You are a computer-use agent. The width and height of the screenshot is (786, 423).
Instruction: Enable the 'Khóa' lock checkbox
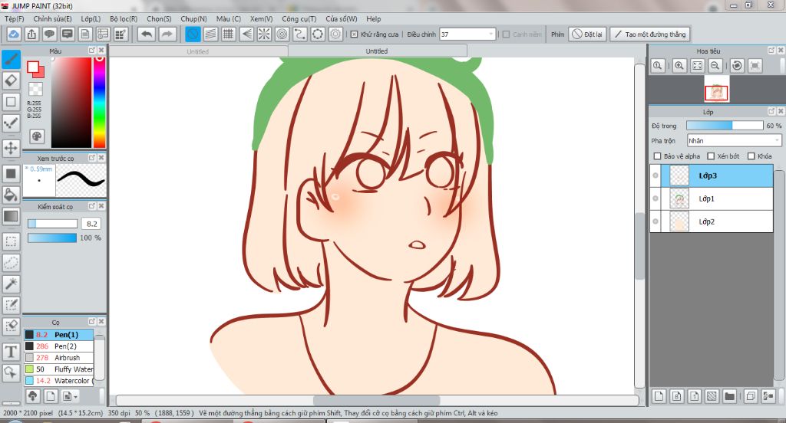(x=751, y=156)
